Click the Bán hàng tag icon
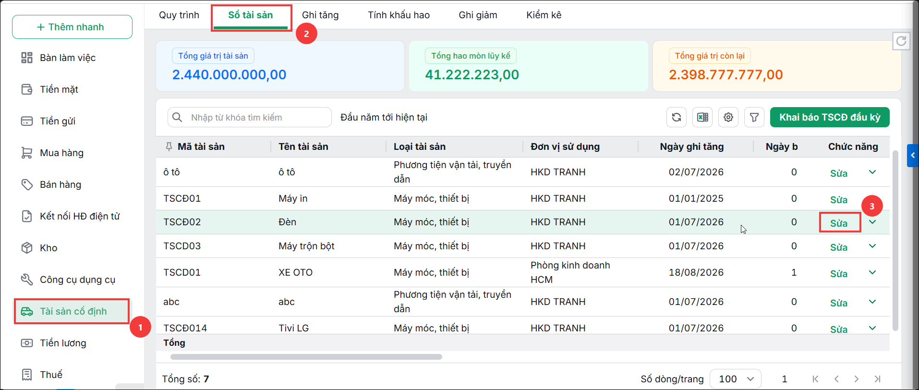 point(27,184)
